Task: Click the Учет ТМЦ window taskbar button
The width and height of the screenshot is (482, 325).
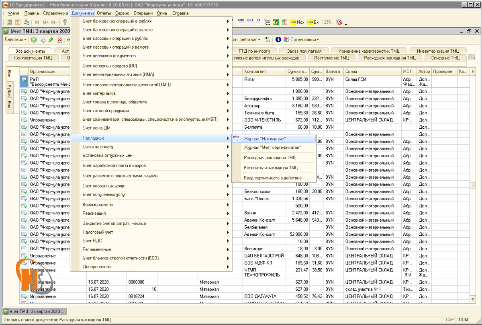Action: [34, 311]
